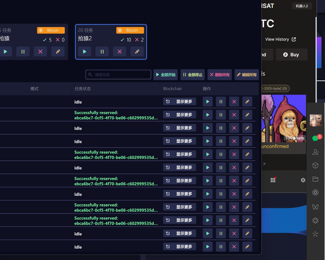Pause the 抢猿2 task group
The width and height of the screenshot is (325, 260).
[x=102, y=51]
